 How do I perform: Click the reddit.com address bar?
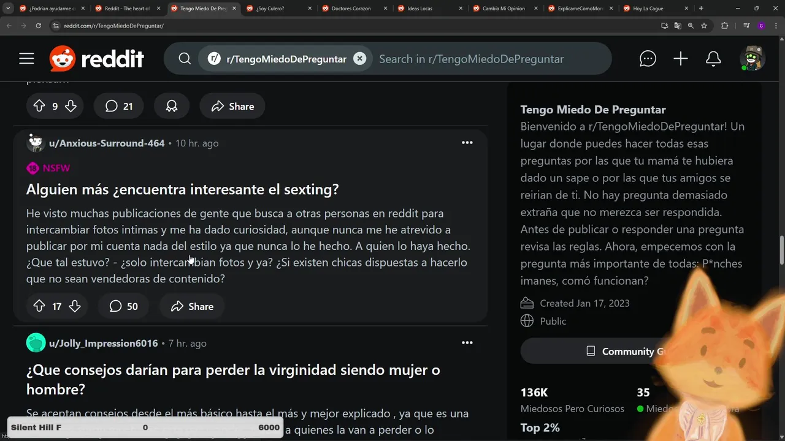point(356,26)
